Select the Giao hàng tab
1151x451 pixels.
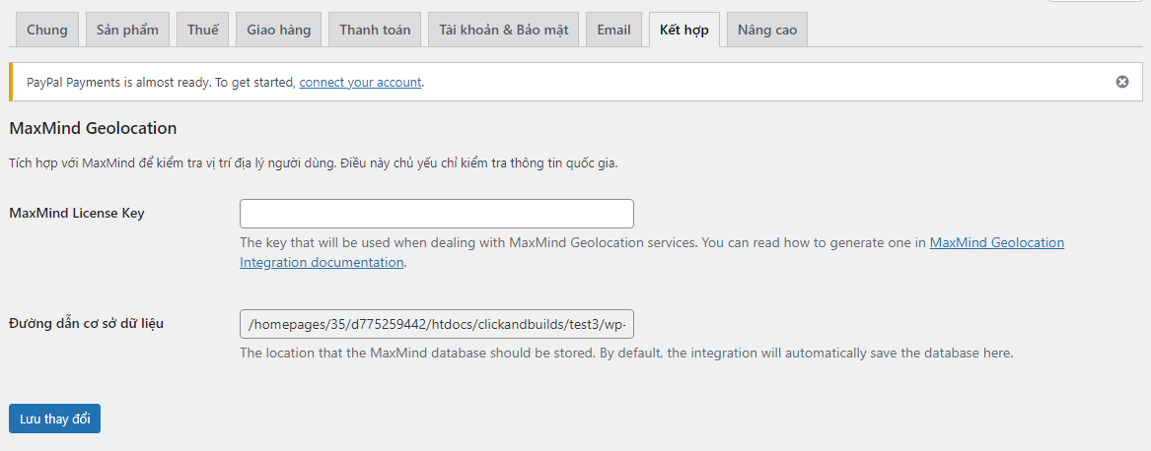pyautogui.click(x=278, y=30)
